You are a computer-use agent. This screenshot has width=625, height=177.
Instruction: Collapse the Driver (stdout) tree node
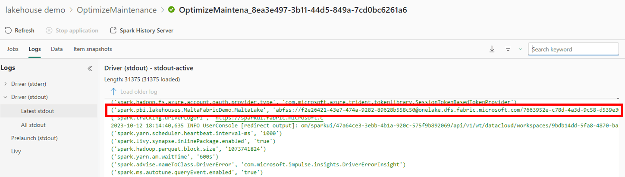[x=6, y=97]
